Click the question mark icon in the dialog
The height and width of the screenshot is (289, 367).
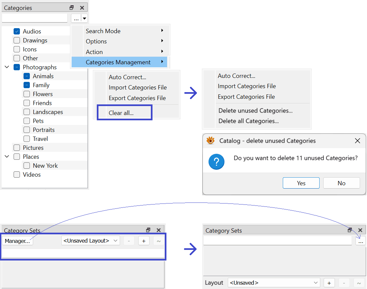(216, 161)
